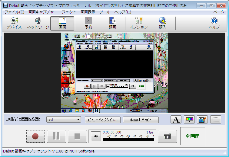Take a snapshot with the camera button
229x157 pixels.
(x=168, y=136)
